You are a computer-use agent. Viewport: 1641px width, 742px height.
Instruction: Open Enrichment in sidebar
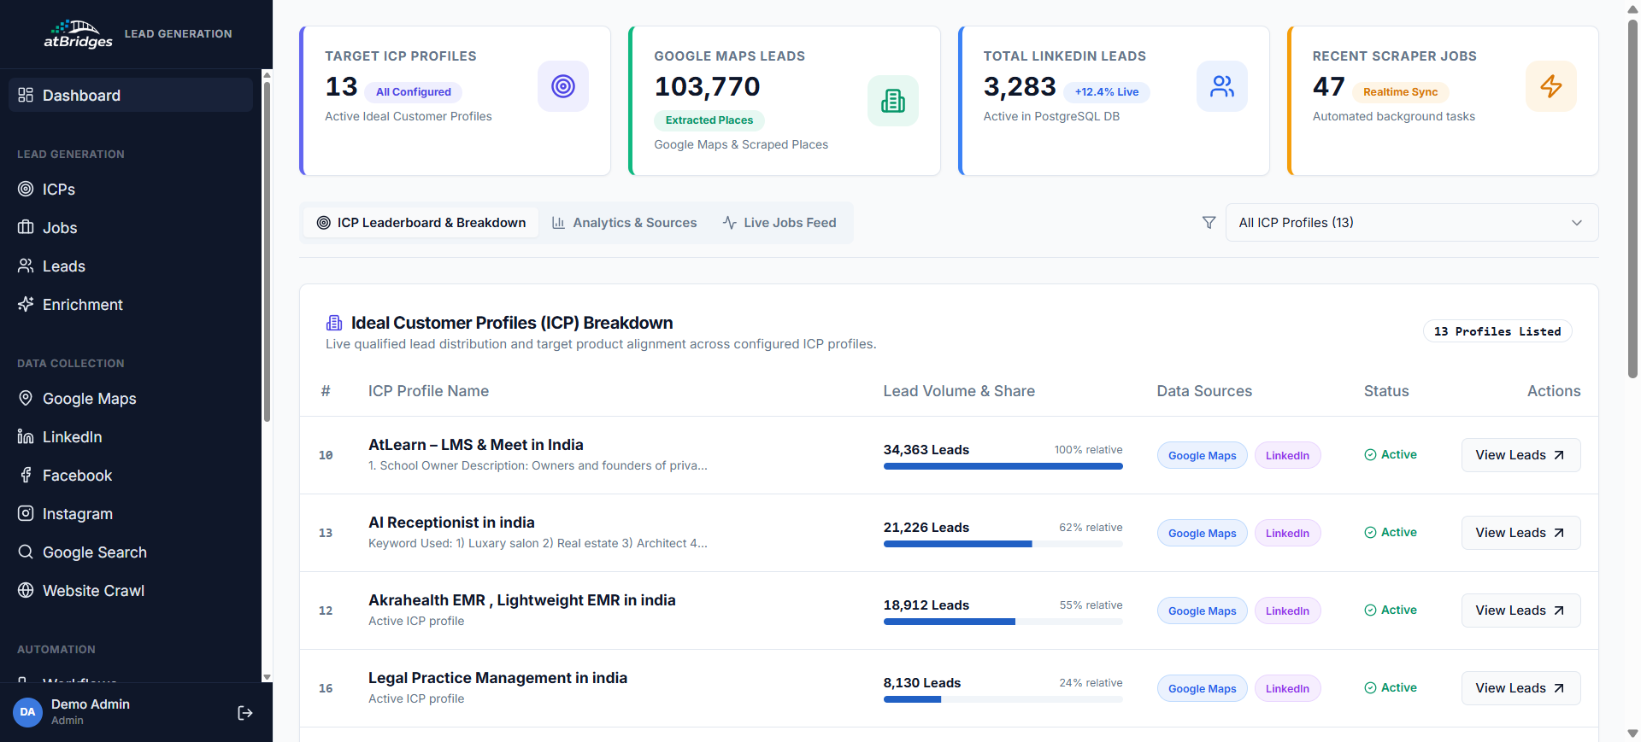(131, 304)
